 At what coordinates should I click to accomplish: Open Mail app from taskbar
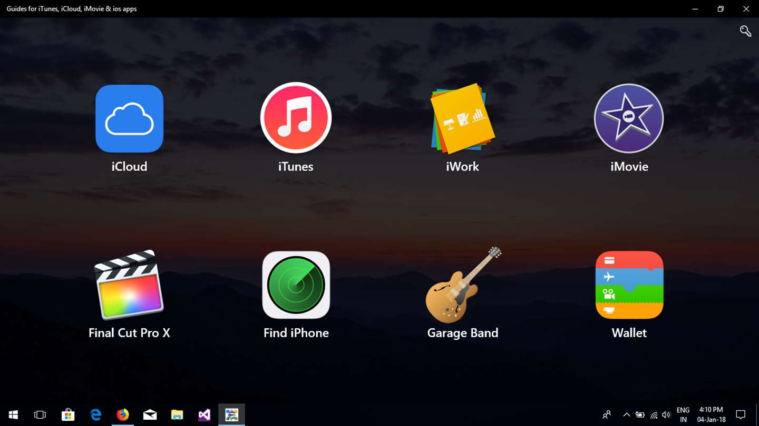[150, 415]
